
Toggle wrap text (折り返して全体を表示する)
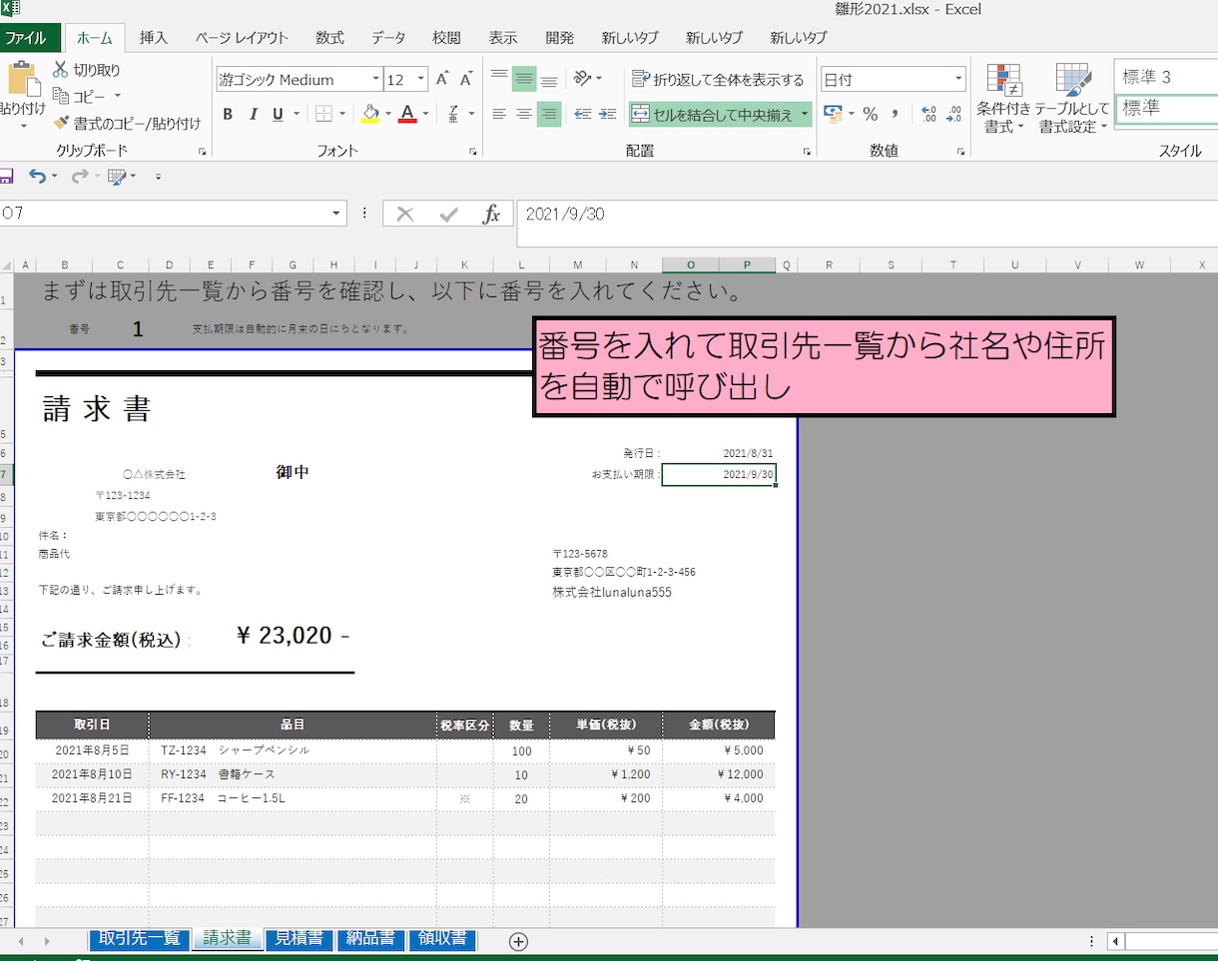[717, 79]
